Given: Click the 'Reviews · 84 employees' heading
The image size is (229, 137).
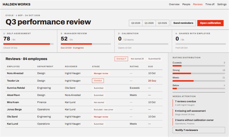Looking at the screenshot, I should click(x=26, y=59).
